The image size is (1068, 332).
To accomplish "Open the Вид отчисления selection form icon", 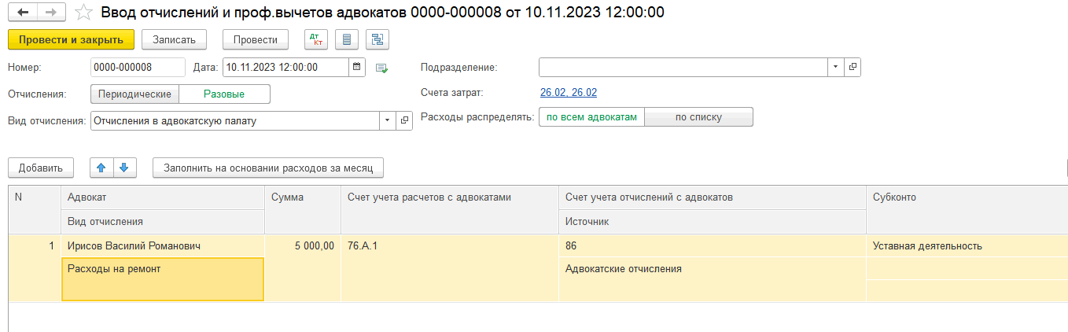I will click(x=404, y=120).
